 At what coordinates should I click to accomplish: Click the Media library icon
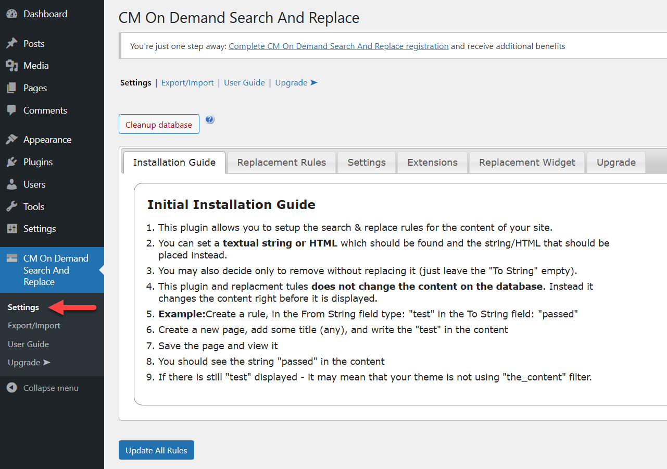point(11,66)
